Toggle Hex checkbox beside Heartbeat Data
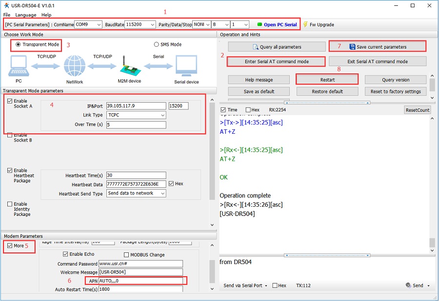This screenshot has height=301, width=439. click(x=171, y=184)
